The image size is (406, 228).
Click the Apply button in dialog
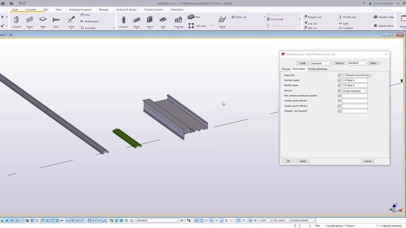[x=303, y=161]
